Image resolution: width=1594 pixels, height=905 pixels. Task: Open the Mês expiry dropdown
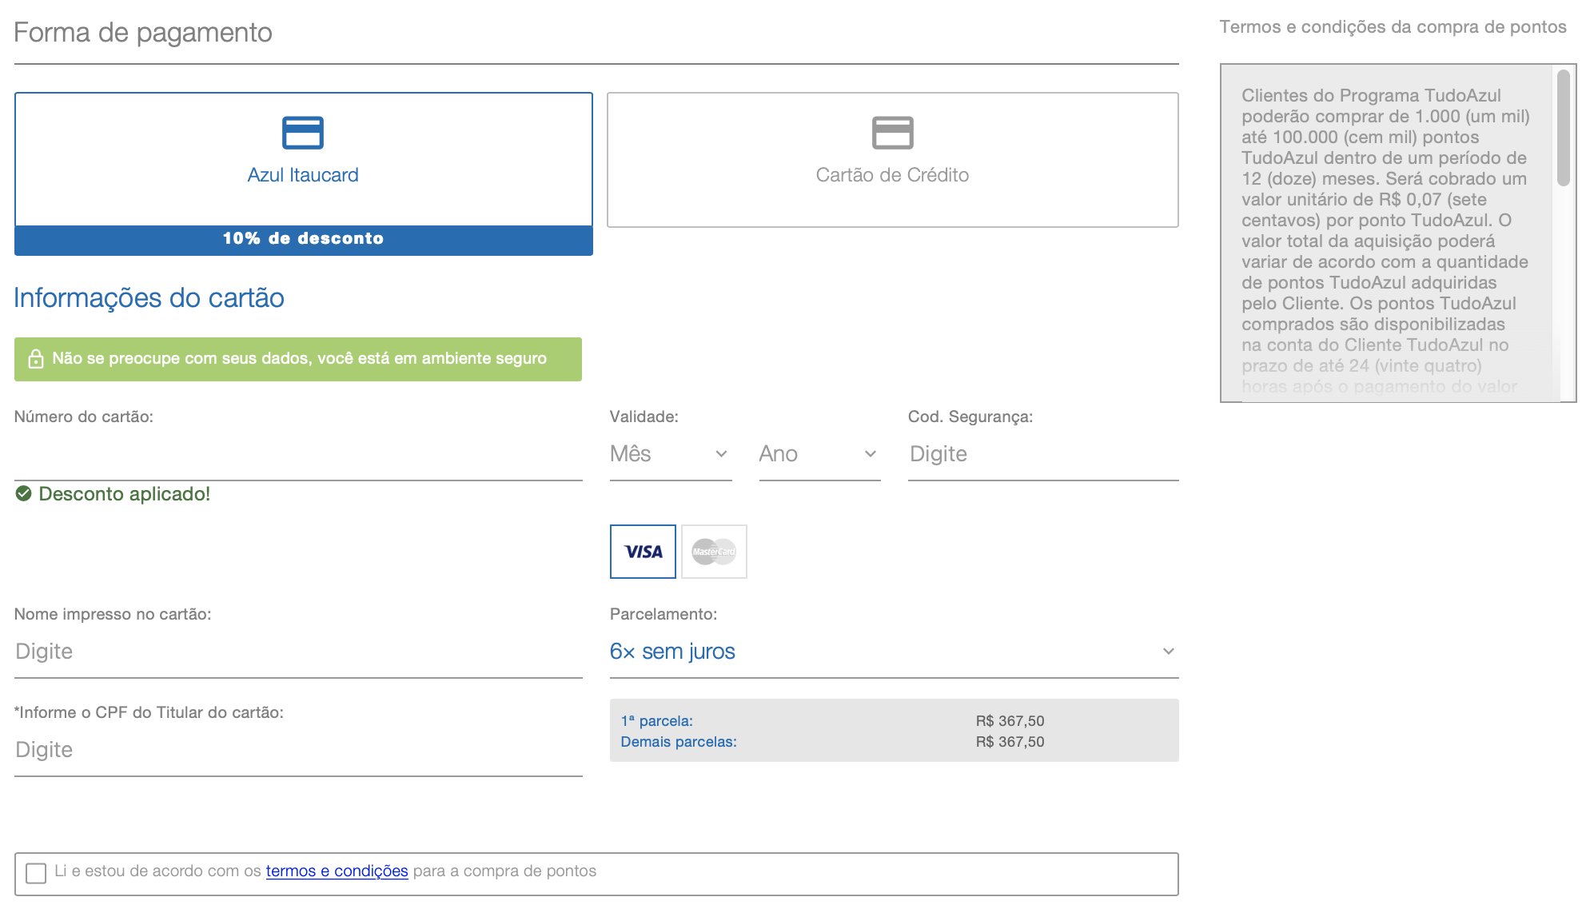[x=671, y=454]
